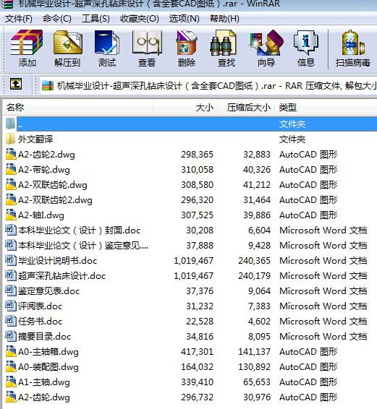Click the DWG icon of A0-主轴箱.dwg
The height and width of the screenshot is (409, 377).
coord(11,351)
